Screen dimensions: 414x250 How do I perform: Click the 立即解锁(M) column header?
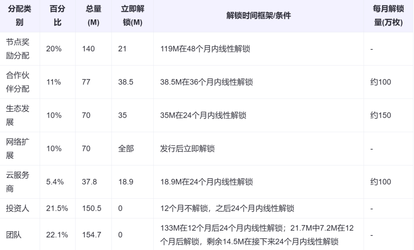(x=132, y=16)
